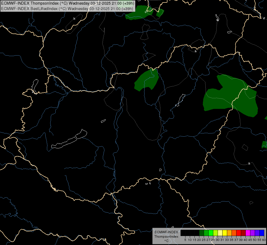Screen dimensions: 267x245
Task: Click the legend tick value 27
Action: 208,240
